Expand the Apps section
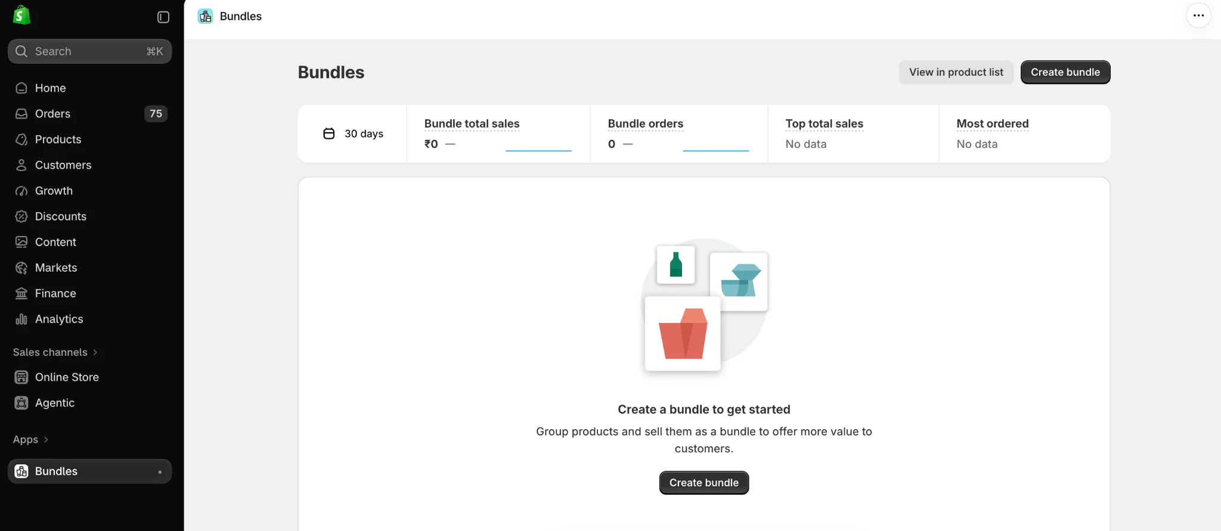 tap(31, 439)
